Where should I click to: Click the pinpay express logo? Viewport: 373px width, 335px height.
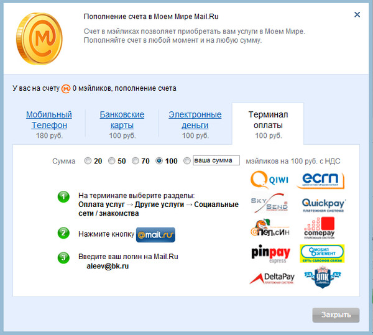click(x=270, y=254)
